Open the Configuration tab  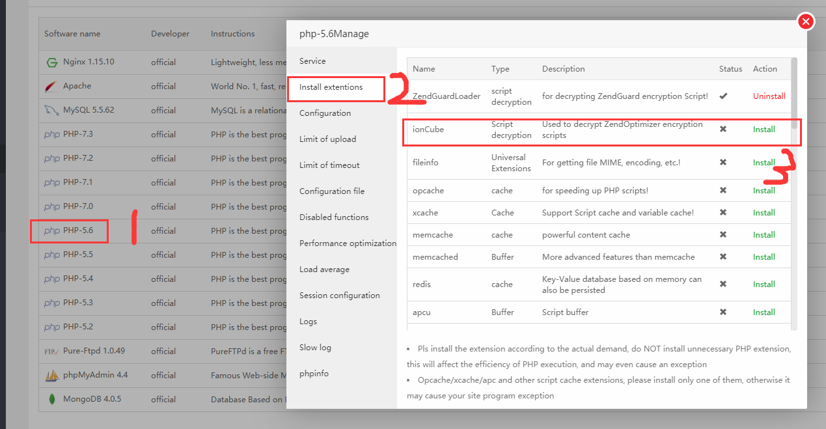(x=342, y=113)
